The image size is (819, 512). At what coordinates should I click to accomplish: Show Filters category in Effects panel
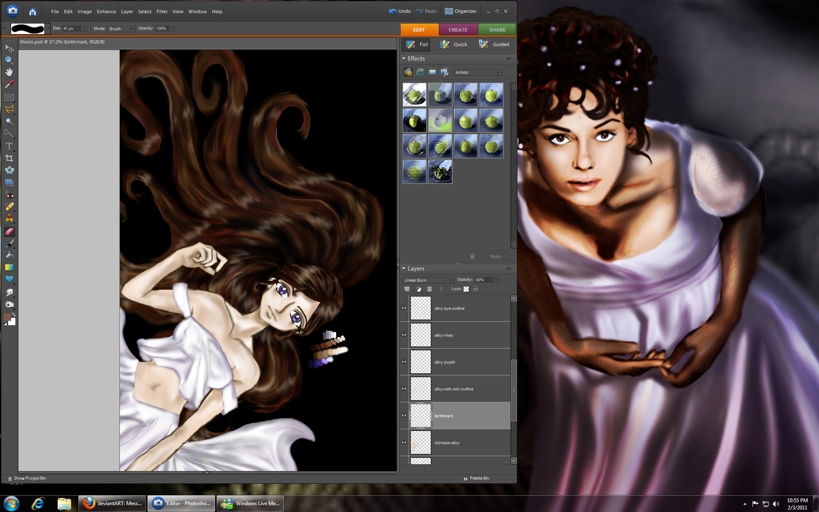coord(408,72)
